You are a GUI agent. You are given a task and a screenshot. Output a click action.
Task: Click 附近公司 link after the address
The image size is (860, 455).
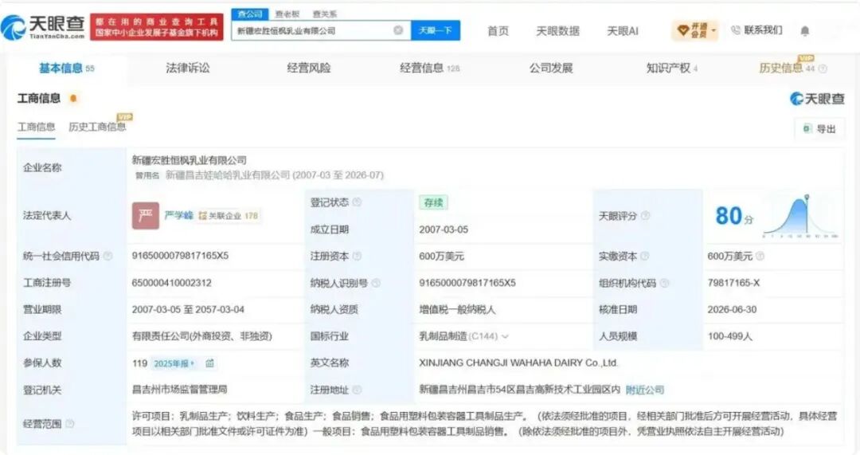point(645,390)
